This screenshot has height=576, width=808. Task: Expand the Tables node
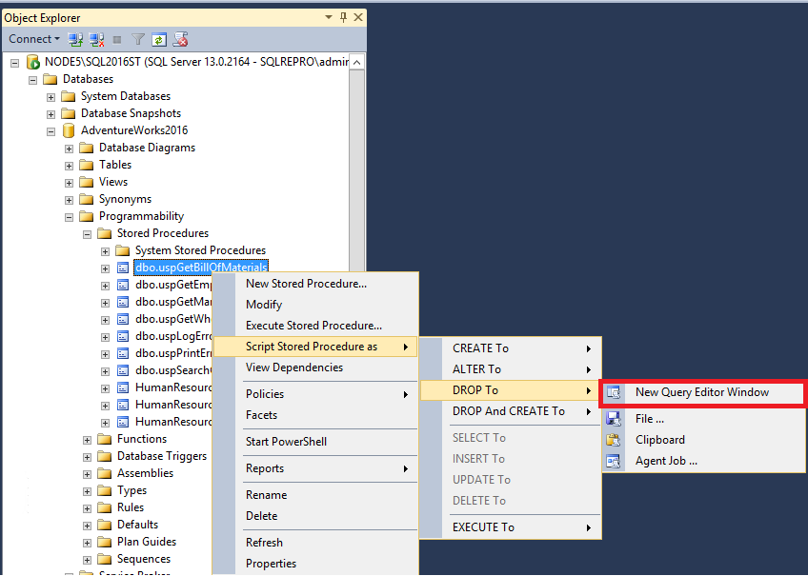[x=69, y=166]
